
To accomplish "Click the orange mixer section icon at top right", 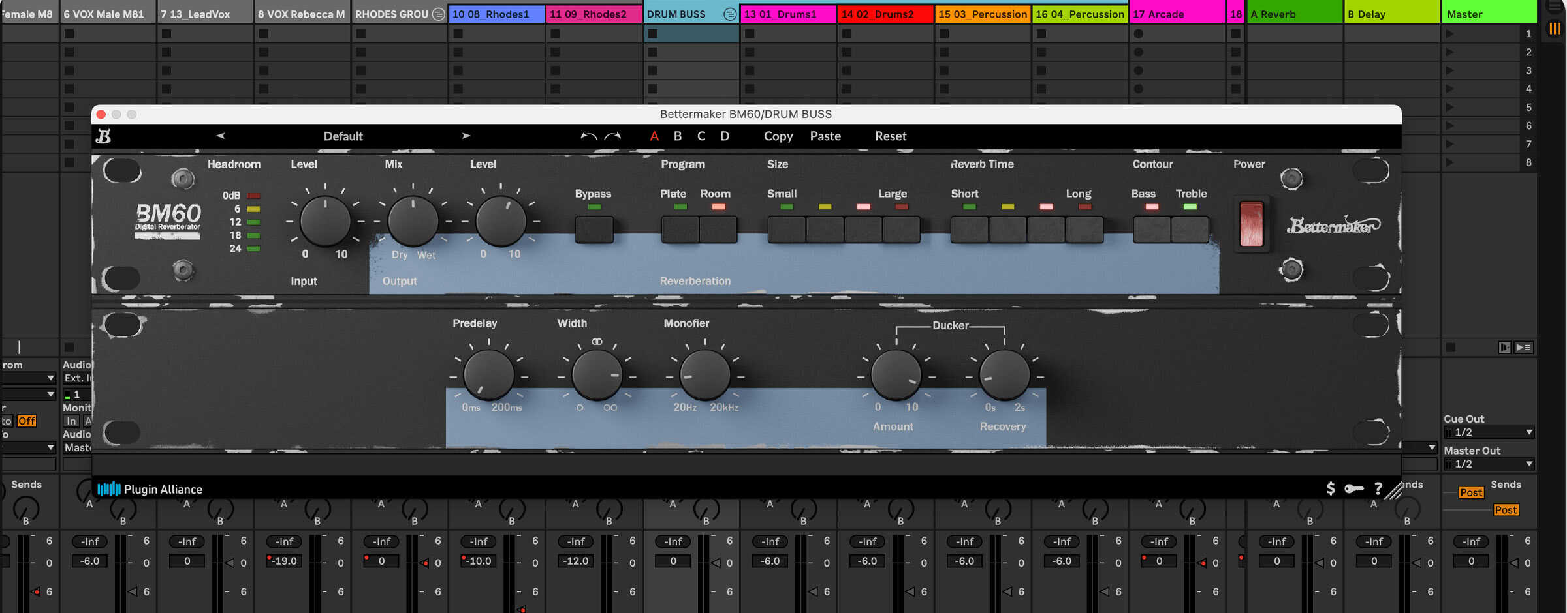I will click(x=1554, y=28).
